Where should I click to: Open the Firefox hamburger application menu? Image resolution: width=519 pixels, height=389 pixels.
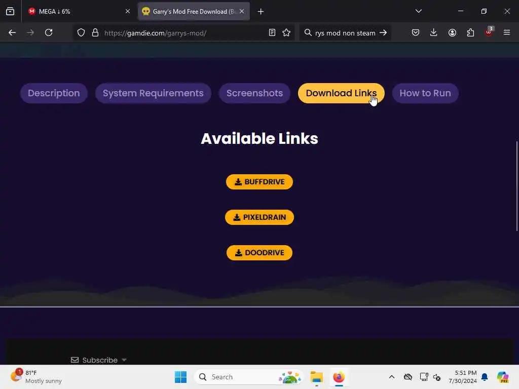click(507, 32)
